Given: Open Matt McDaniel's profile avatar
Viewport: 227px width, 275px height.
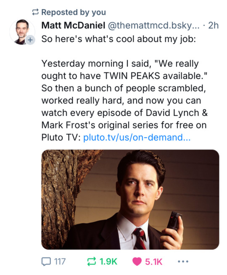Looking at the screenshot, I should coord(22,32).
